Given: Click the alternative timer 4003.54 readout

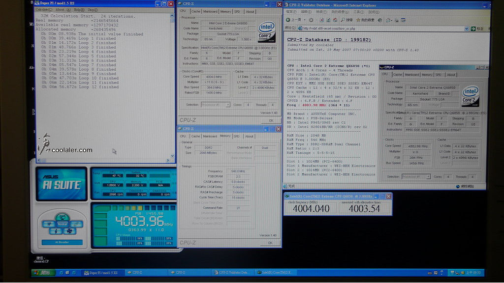Looking at the screenshot, I should (364, 209).
